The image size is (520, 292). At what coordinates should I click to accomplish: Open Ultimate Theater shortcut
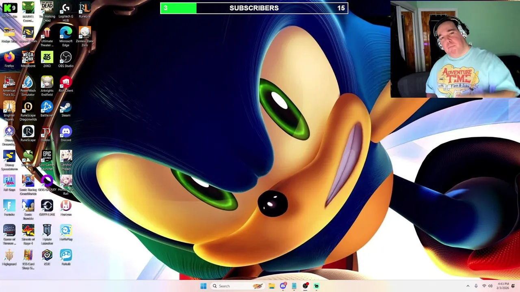point(47,37)
